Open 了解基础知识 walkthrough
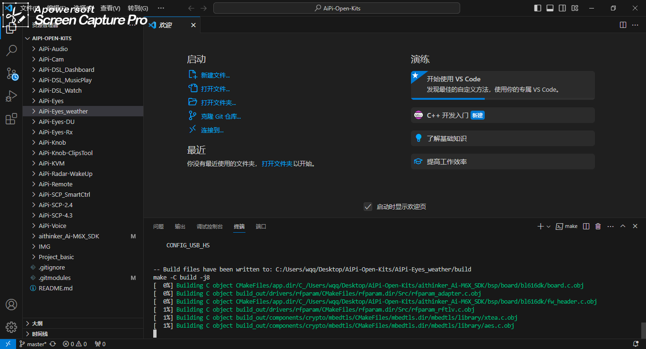This screenshot has height=349, width=646. 503,138
